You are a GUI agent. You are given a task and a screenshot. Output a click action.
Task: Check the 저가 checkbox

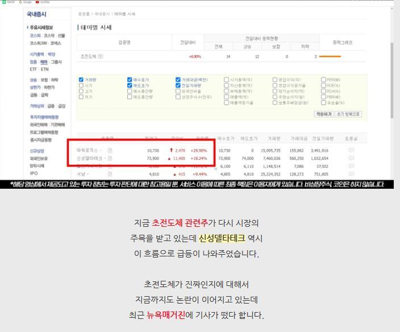pyautogui.click(x=81, y=97)
